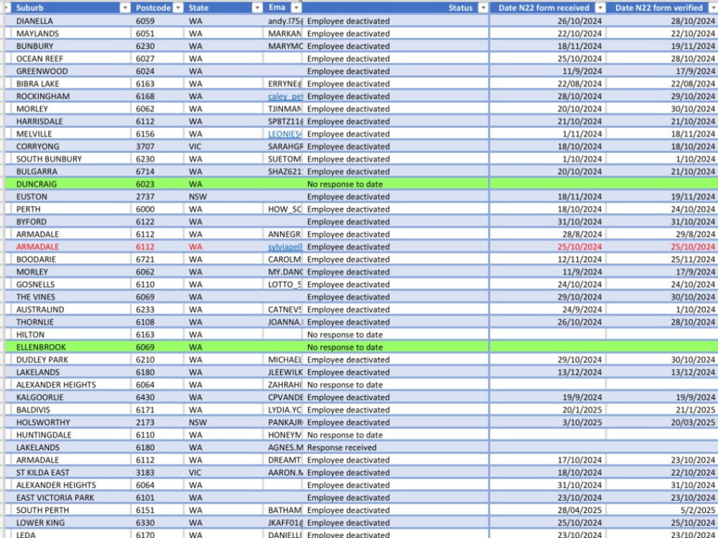
Task: Select the 20/1/2025 received date cell
Action: click(548, 410)
